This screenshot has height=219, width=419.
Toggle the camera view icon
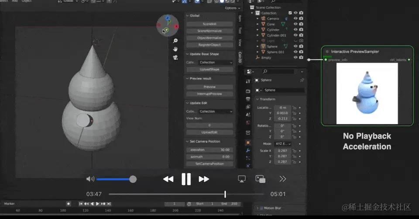pos(175,57)
